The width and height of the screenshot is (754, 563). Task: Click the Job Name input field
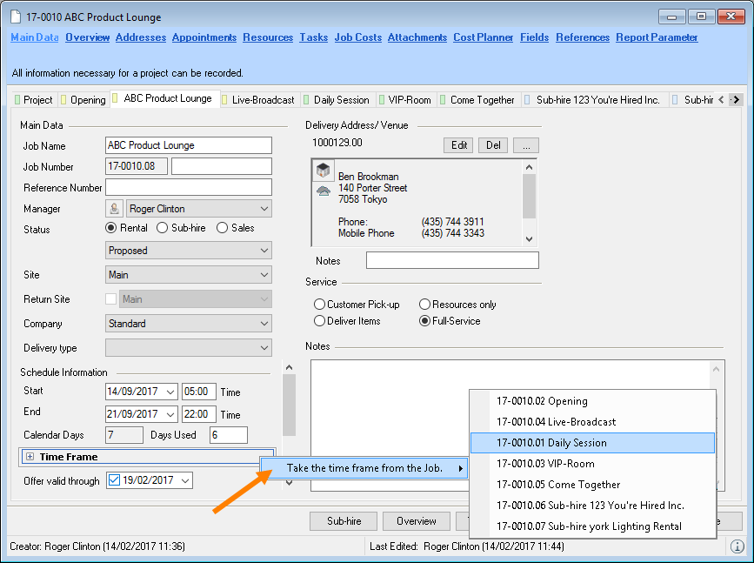click(x=188, y=145)
